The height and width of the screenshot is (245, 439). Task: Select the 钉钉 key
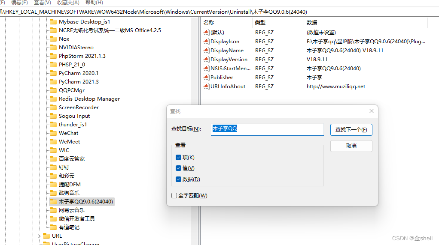pyautogui.click(x=64, y=167)
